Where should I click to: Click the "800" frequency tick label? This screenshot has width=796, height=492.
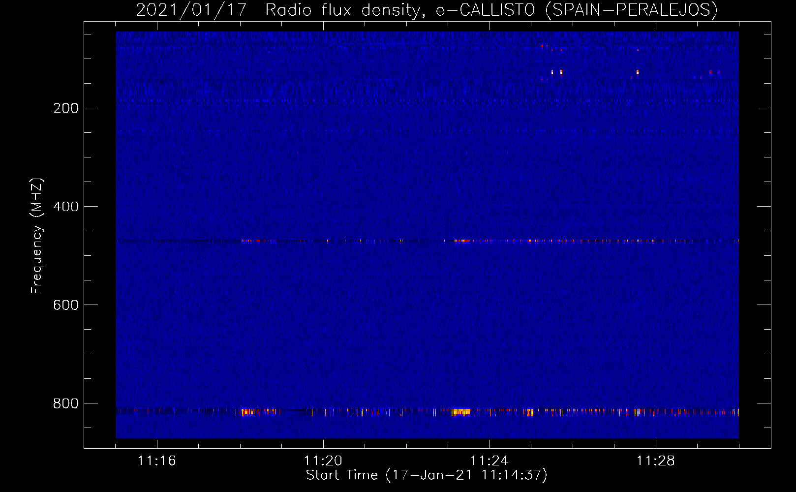coord(66,403)
